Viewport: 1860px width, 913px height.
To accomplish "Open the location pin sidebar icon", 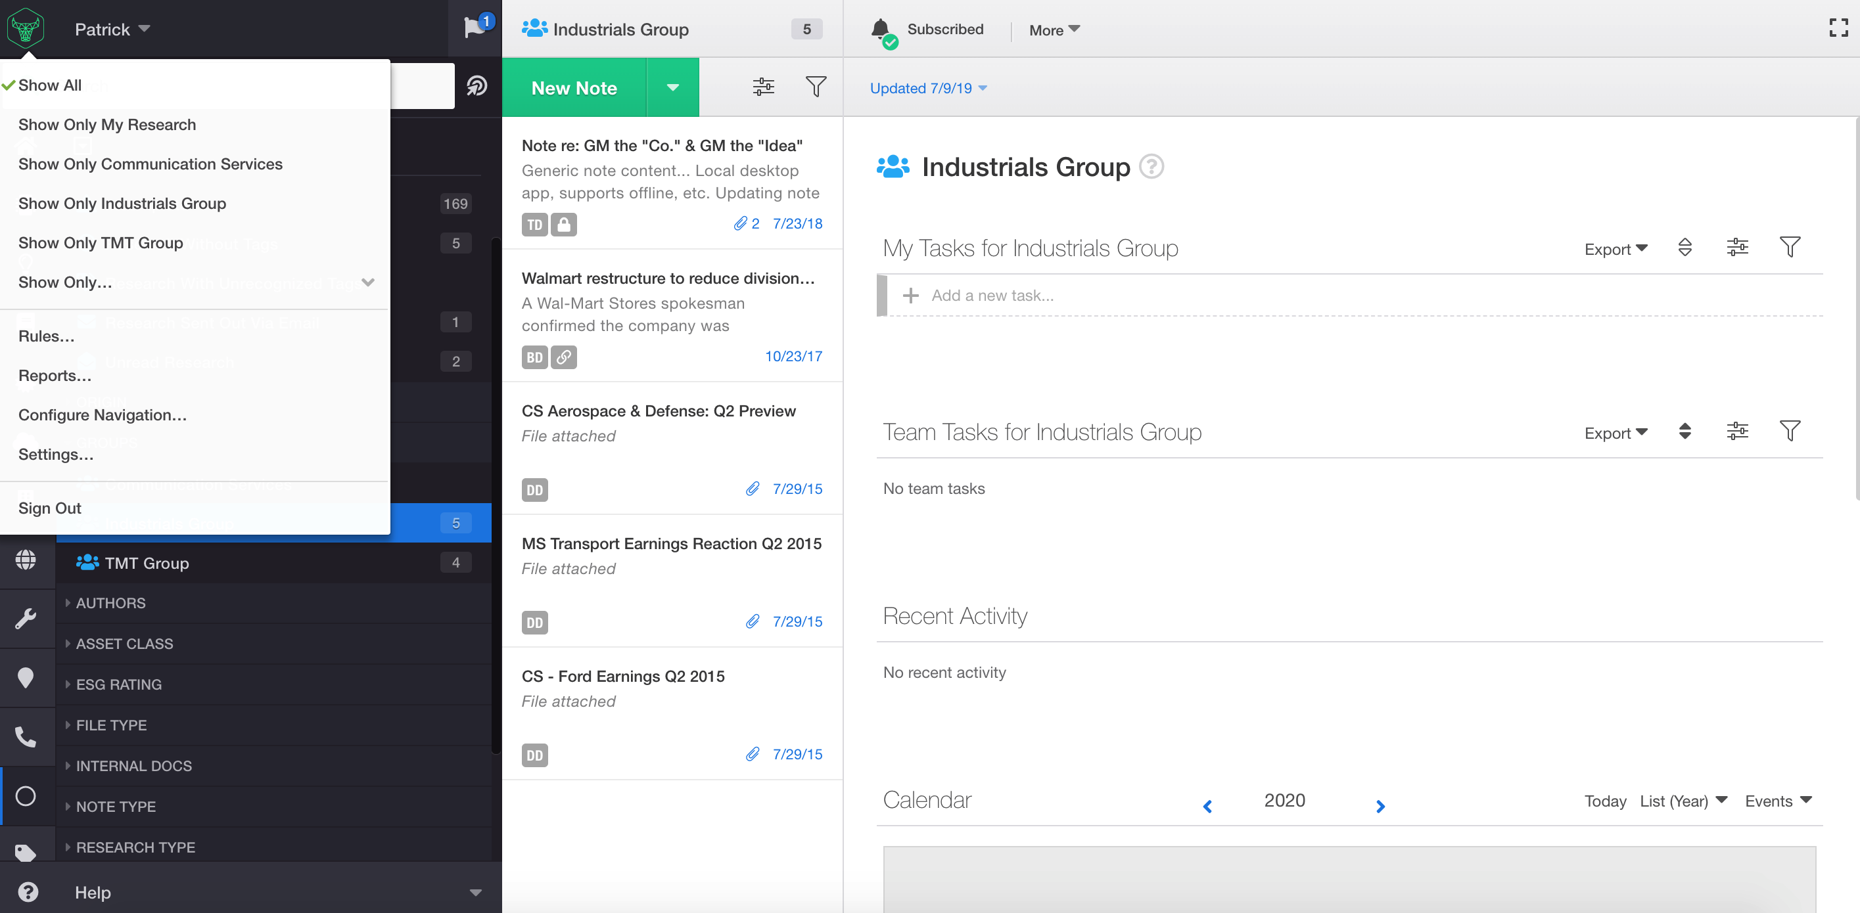I will point(26,678).
